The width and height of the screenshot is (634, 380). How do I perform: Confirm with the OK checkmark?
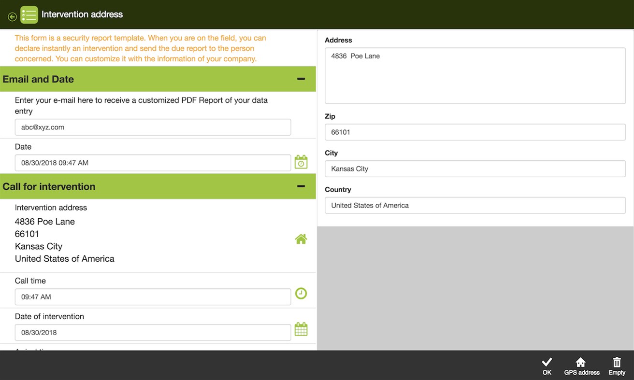click(546, 365)
